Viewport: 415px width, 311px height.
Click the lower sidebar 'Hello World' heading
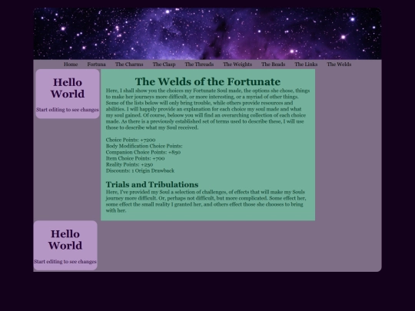[65, 240]
